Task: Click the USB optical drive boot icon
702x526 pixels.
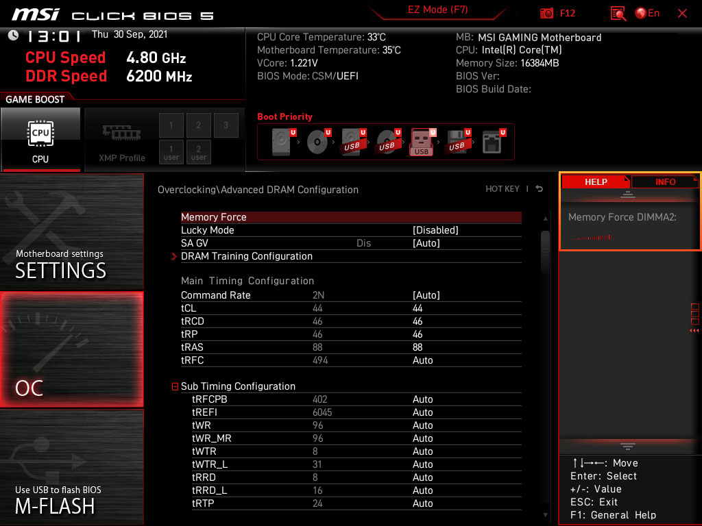Action: [388, 142]
